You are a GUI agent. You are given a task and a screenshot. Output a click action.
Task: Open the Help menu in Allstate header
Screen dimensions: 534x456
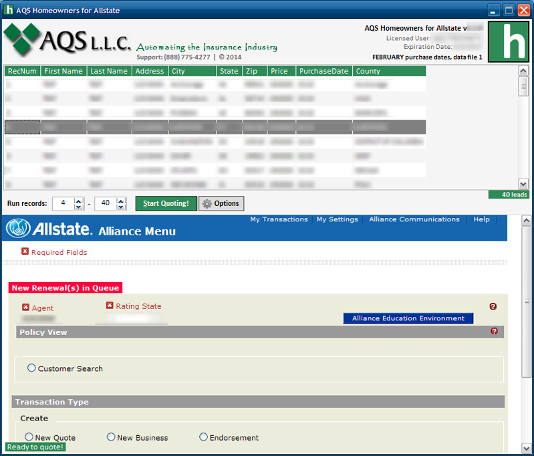pyautogui.click(x=481, y=219)
